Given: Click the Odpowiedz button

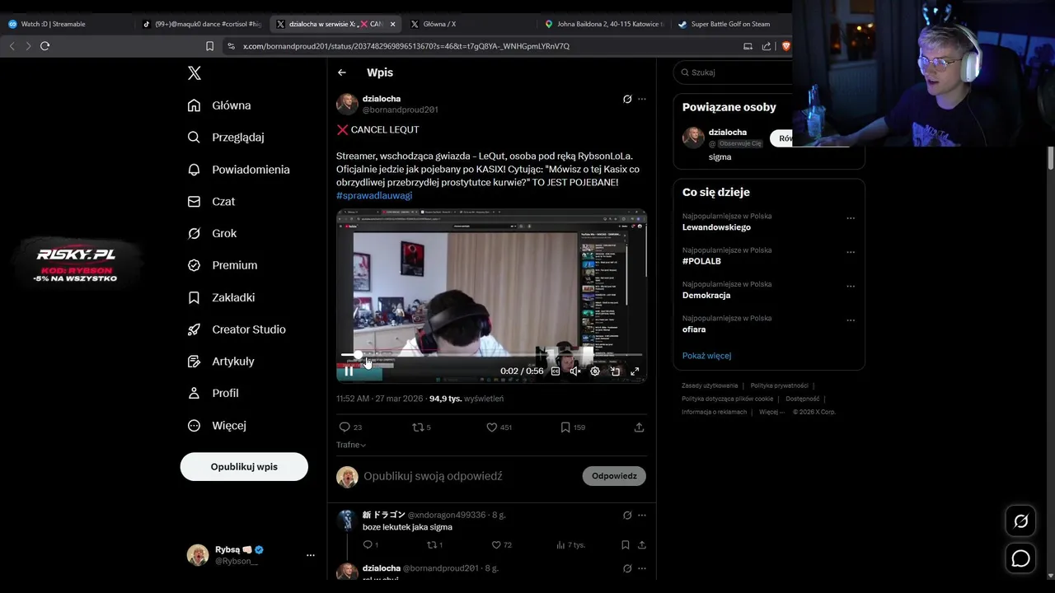Looking at the screenshot, I should tap(614, 476).
